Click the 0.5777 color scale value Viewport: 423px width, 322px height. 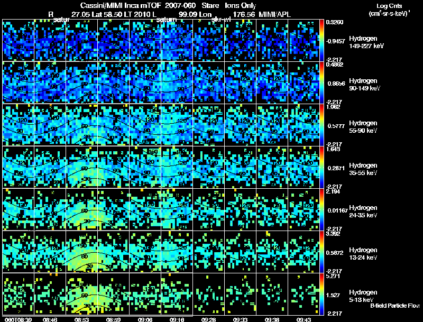(x=336, y=126)
